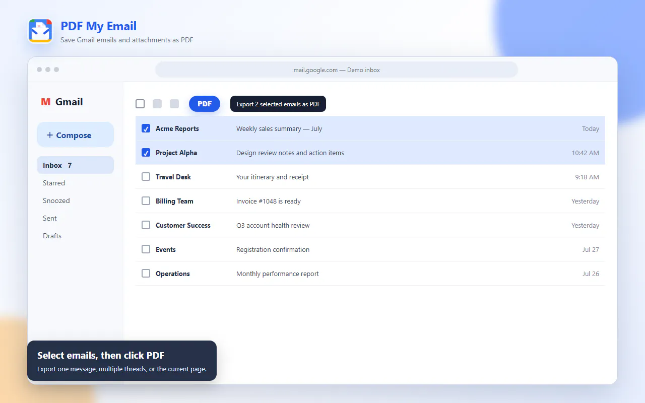The width and height of the screenshot is (645, 403).
Task: Click the PDF My Email app logo
Action: 40,31
